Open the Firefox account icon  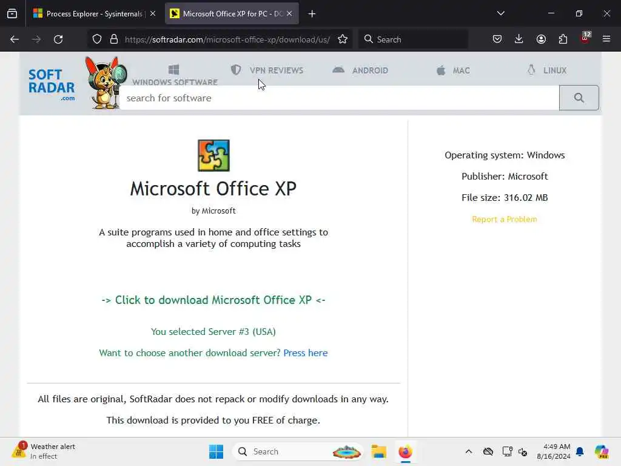[541, 39]
